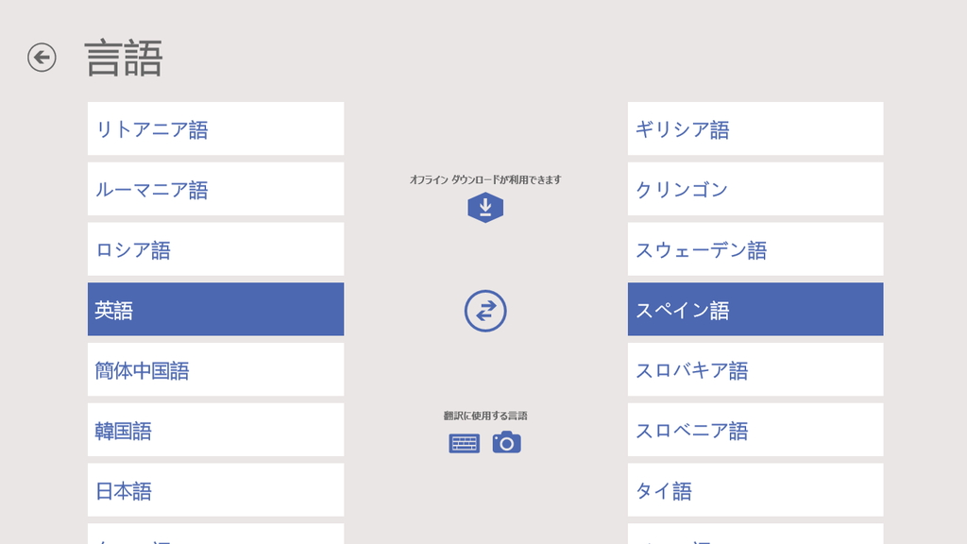Open the camera translation icon
The width and height of the screenshot is (967, 544).
pyautogui.click(x=507, y=441)
